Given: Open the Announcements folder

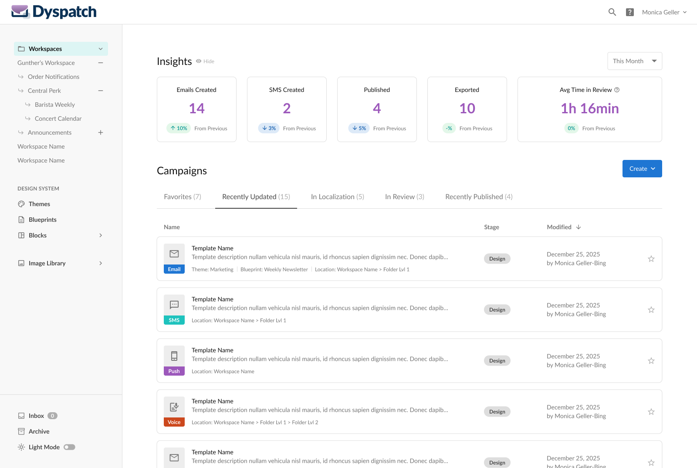Looking at the screenshot, I should pos(50,132).
